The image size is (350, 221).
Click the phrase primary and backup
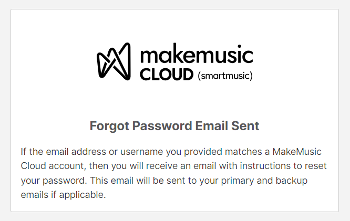[x=264, y=181]
